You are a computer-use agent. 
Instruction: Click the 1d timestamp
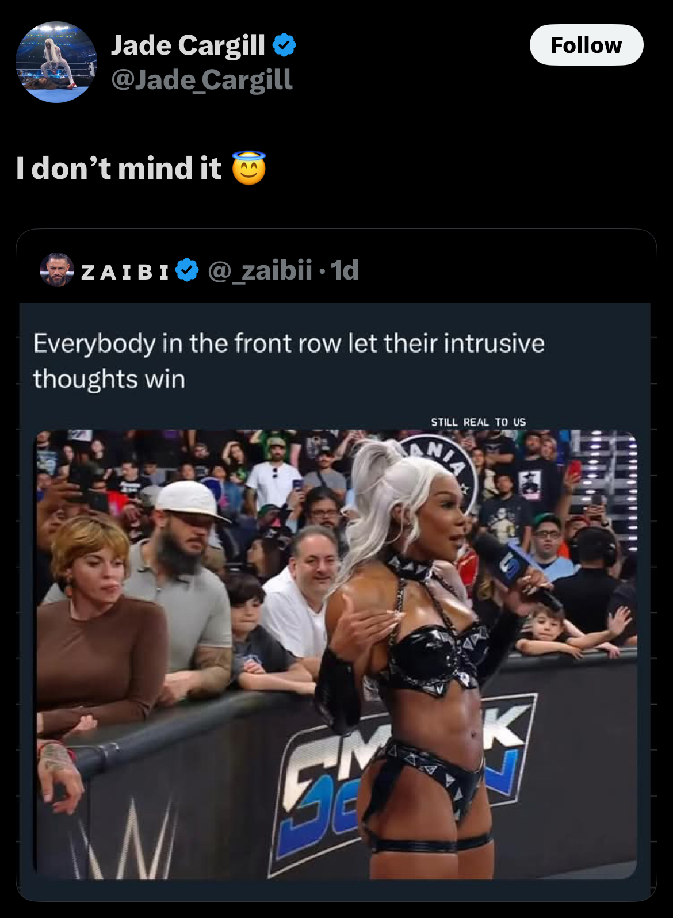(345, 270)
